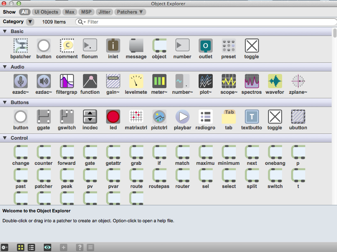Choose the flonum object icon
The image size is (337, 252).
pyautogui.click(x=90, y=45)
